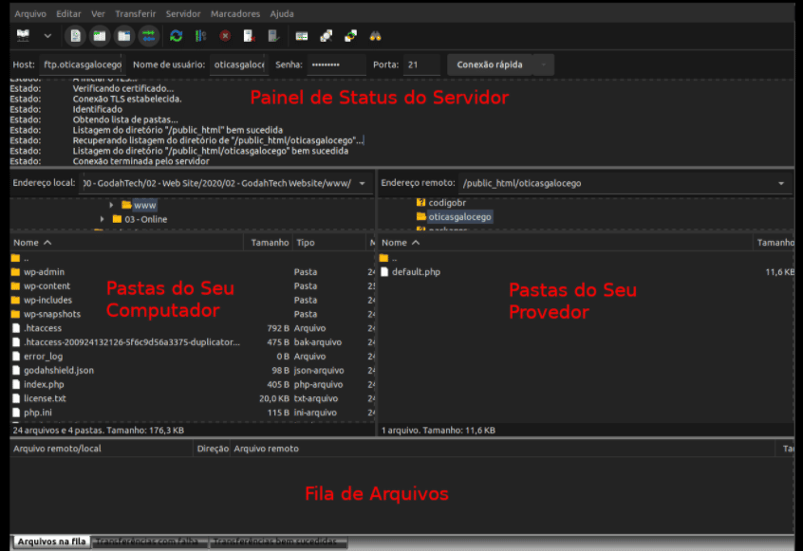Refresh the file and folder lists

click(177, 36)
